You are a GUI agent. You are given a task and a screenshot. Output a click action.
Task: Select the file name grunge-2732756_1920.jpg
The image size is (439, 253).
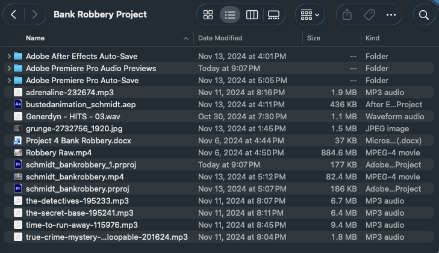coord(74,128)
